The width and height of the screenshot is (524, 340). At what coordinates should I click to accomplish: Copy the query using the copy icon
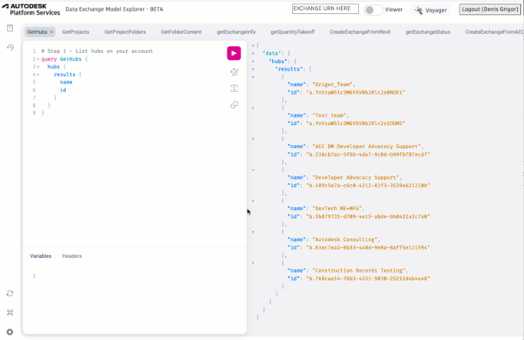click(234, 105)
